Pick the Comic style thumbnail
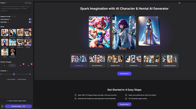The image size is (196, 109). (x=12, y=42)
